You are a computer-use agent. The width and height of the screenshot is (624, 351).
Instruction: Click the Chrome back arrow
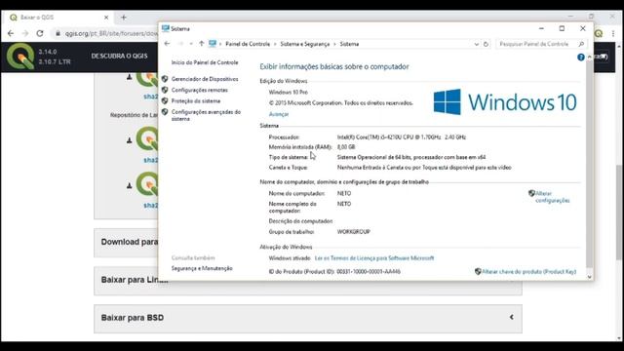11,33
